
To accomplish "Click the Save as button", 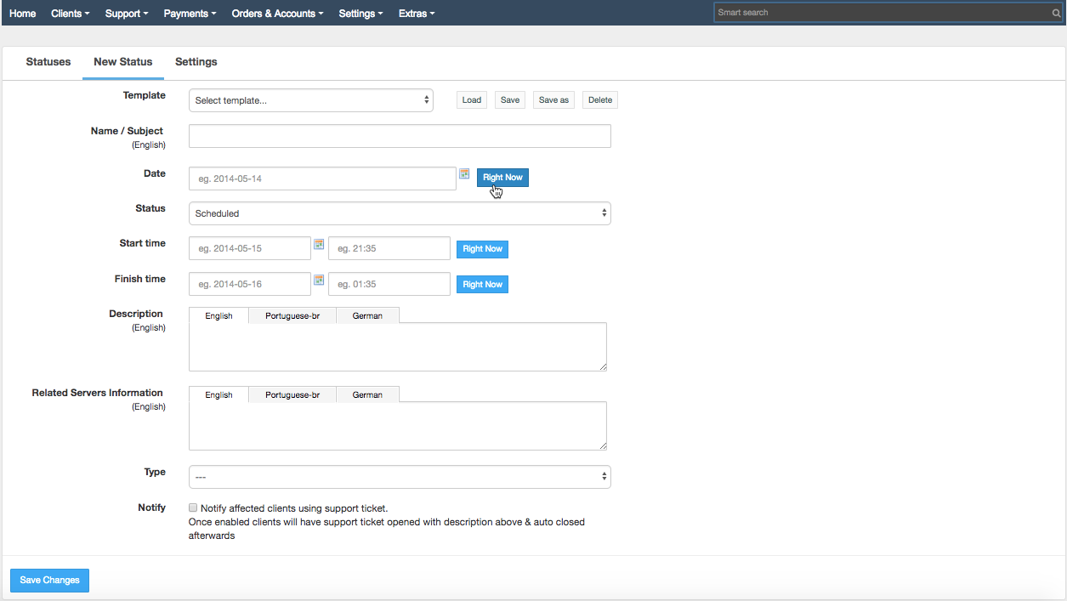I will pos(553,99).
